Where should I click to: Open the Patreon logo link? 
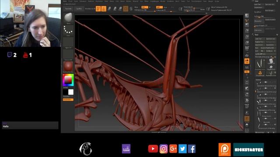pyautogui.click(x=224, y=150)
